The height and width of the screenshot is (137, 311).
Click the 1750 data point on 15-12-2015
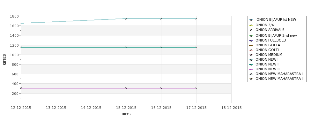pyautogui.click(x=126, y=19)
